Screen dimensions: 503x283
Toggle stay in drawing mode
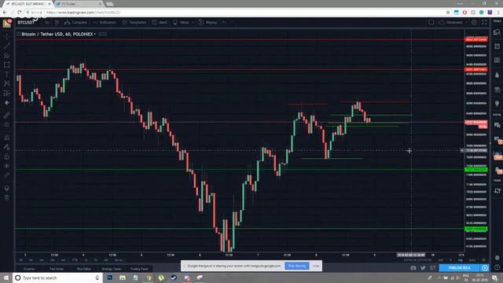coord(7,147)
